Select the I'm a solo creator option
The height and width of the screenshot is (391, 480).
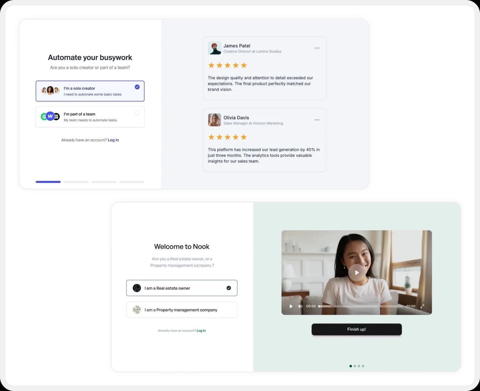tap(90, 91)
